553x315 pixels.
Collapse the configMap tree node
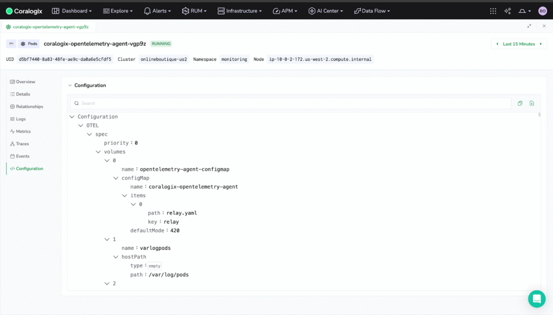116,179
